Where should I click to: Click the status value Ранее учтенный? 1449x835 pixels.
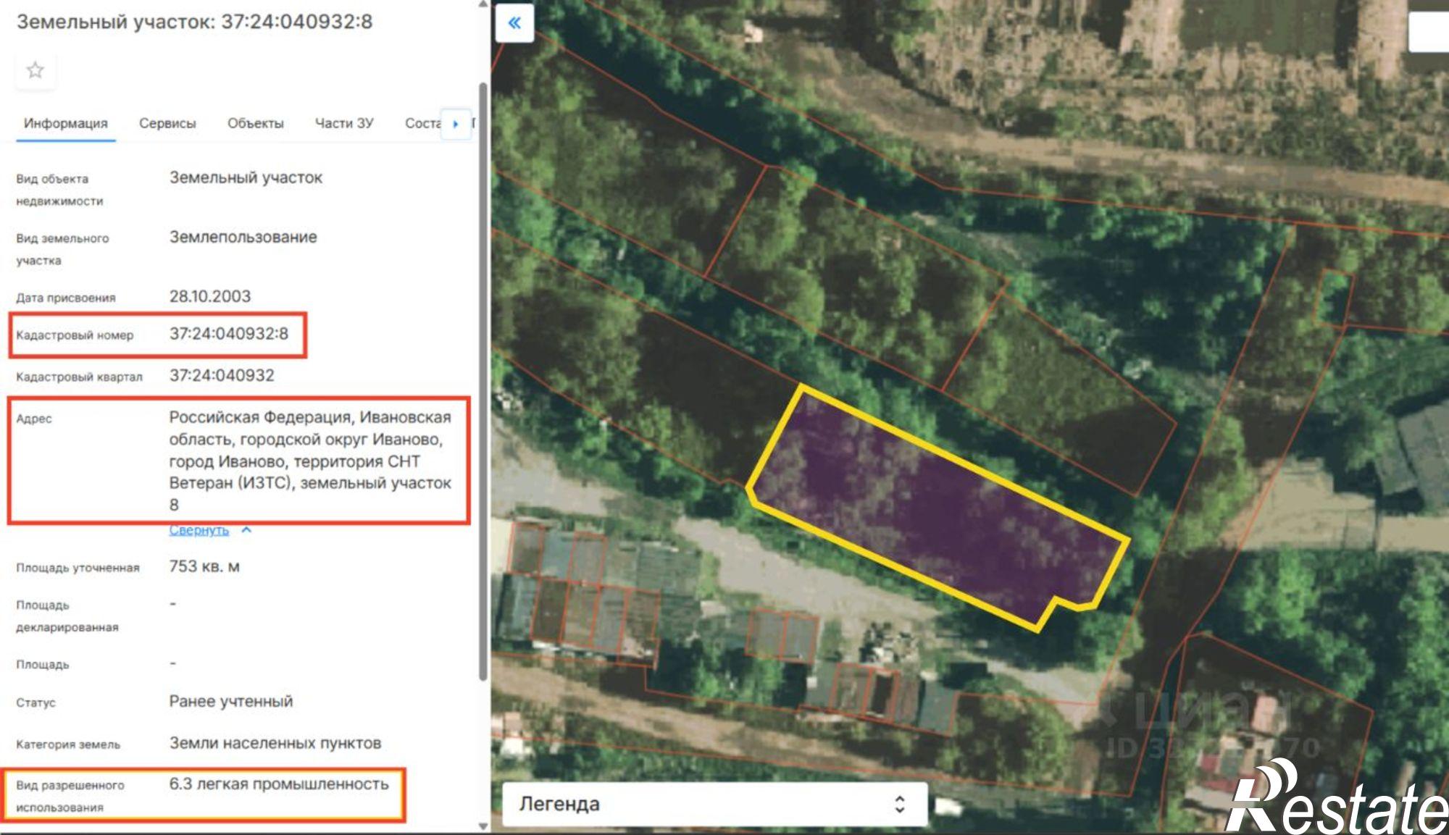pyautogui.click(x=231, y=701)
